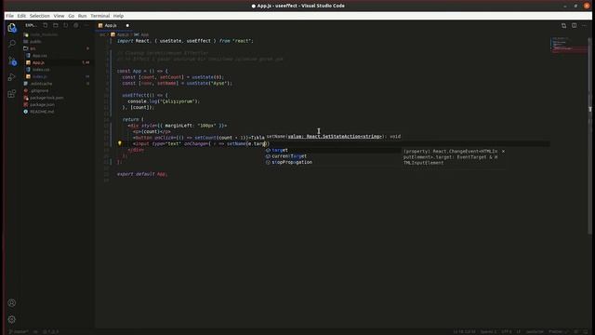Image resolution: width=595 pixels, height=335 pixels.
Task: Open Explorer views and more actions menu
Action: [x=86, y=25]
